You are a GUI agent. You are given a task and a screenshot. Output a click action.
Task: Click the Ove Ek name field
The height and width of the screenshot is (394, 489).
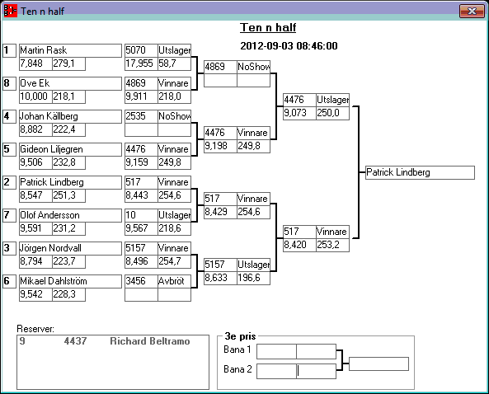tap(70, 83)
